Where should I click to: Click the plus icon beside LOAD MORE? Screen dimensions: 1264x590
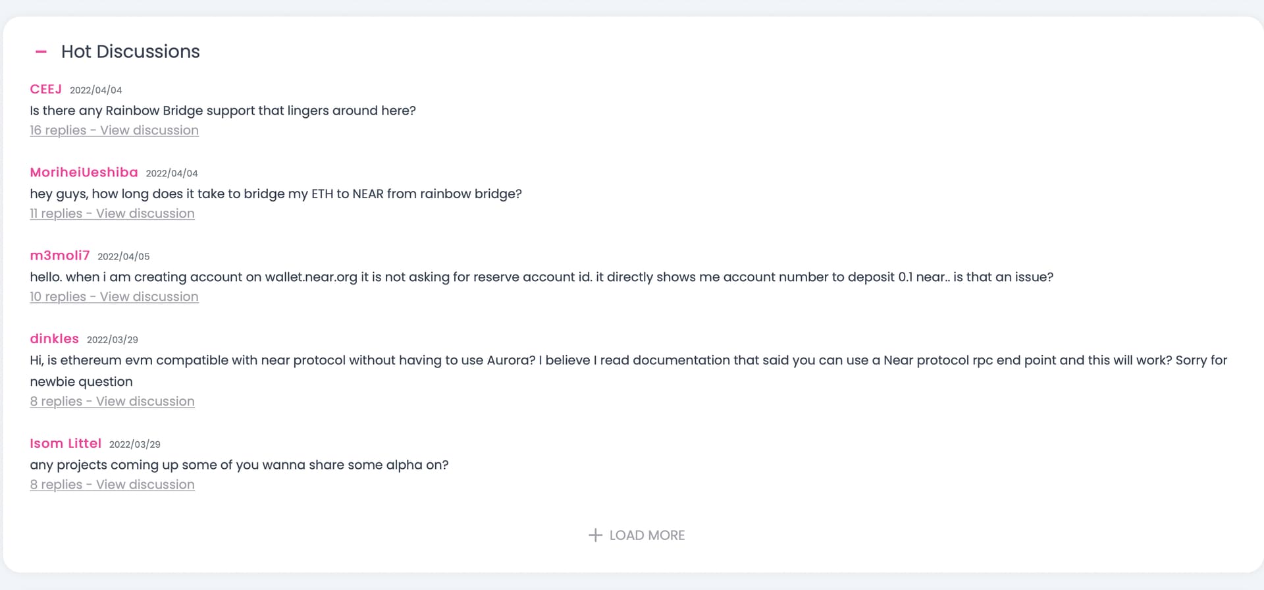595,535
